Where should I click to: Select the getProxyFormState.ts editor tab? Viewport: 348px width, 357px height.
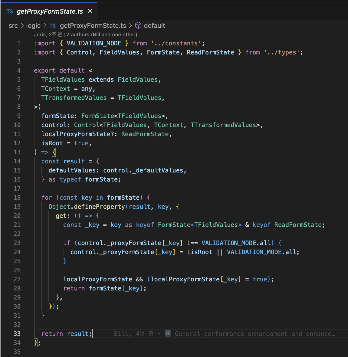pyautogui.click(x=50, y=11)
